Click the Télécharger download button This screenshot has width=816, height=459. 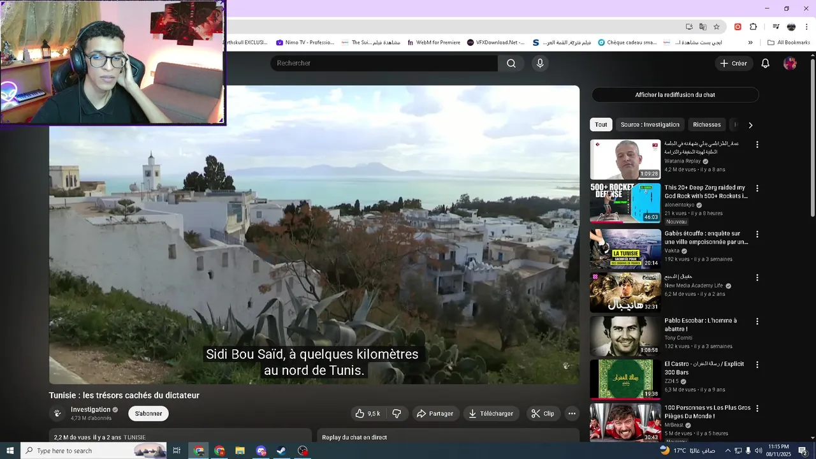tap(491, 414)
